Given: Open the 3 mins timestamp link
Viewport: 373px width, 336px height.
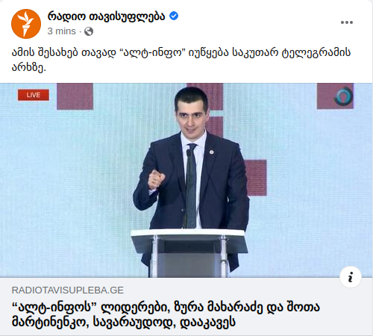Looking at the screenshot, I should tap(61, 31).
